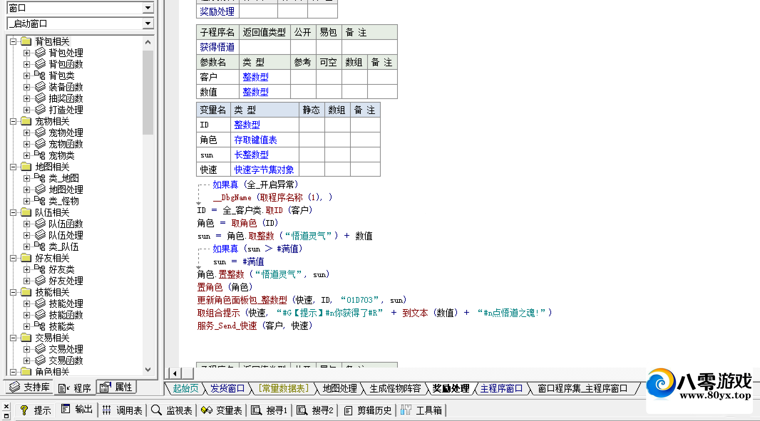Click the 交易函数 module icon
Viewport: 760px width, 421px height.
pyautogui.click(x=40, y=360)
